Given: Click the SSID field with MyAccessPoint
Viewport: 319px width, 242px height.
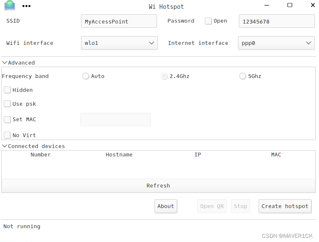Looking at the screenshot, I should (x=119, y=21).
